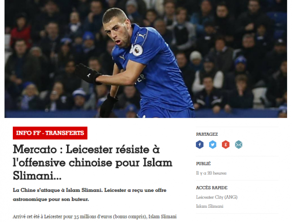Click the Puma logo on the jersey chest

click(122, 57)
